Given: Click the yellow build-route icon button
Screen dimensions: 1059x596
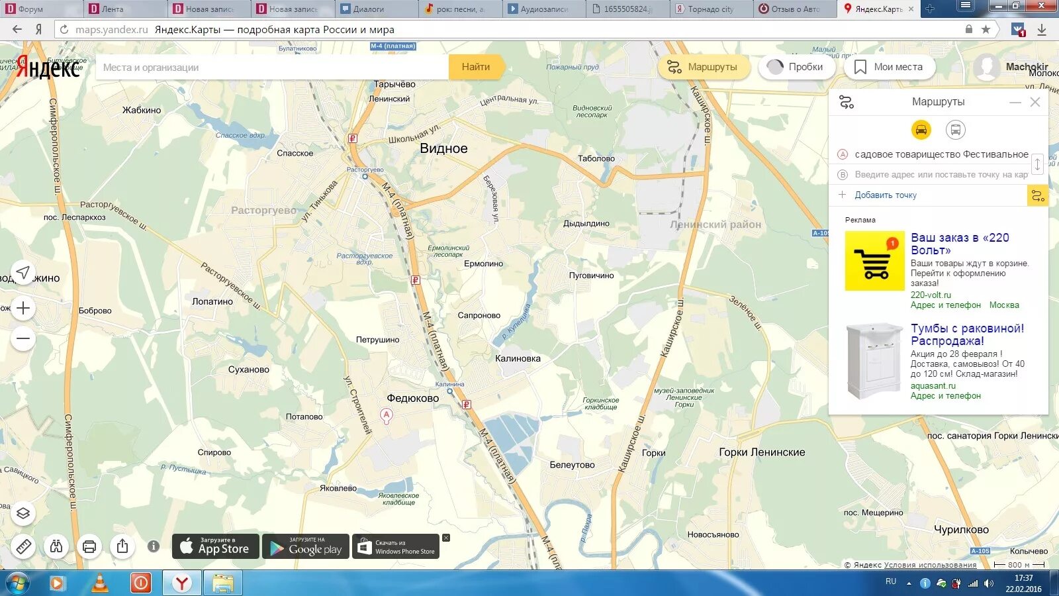Looking at the screenshot, I should tap(1037, 195).
